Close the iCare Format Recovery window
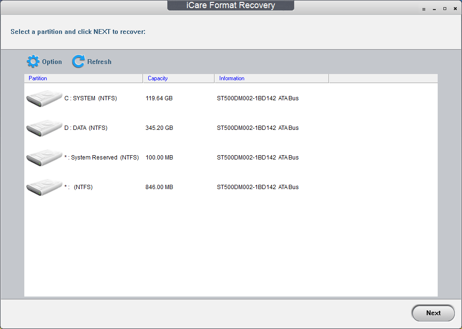The image size is (462, 329). pos(455,9)
